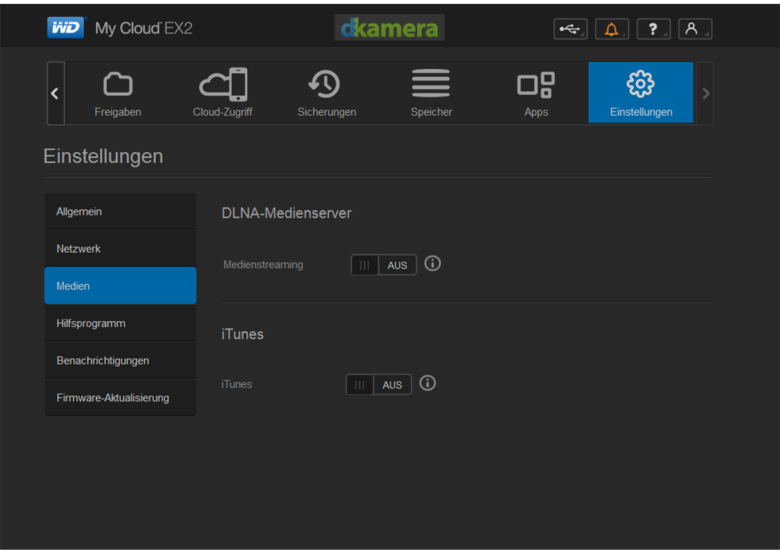Image resolution: width=780 pixels, height=553 pixels.
Task: Navigate right in the top menu bar
Action: (705, 93)
